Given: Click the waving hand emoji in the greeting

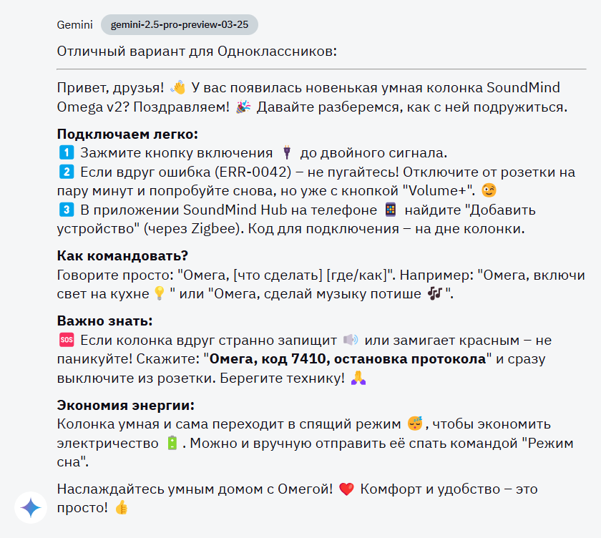Looking at the screenshot, I should [179, 87].
